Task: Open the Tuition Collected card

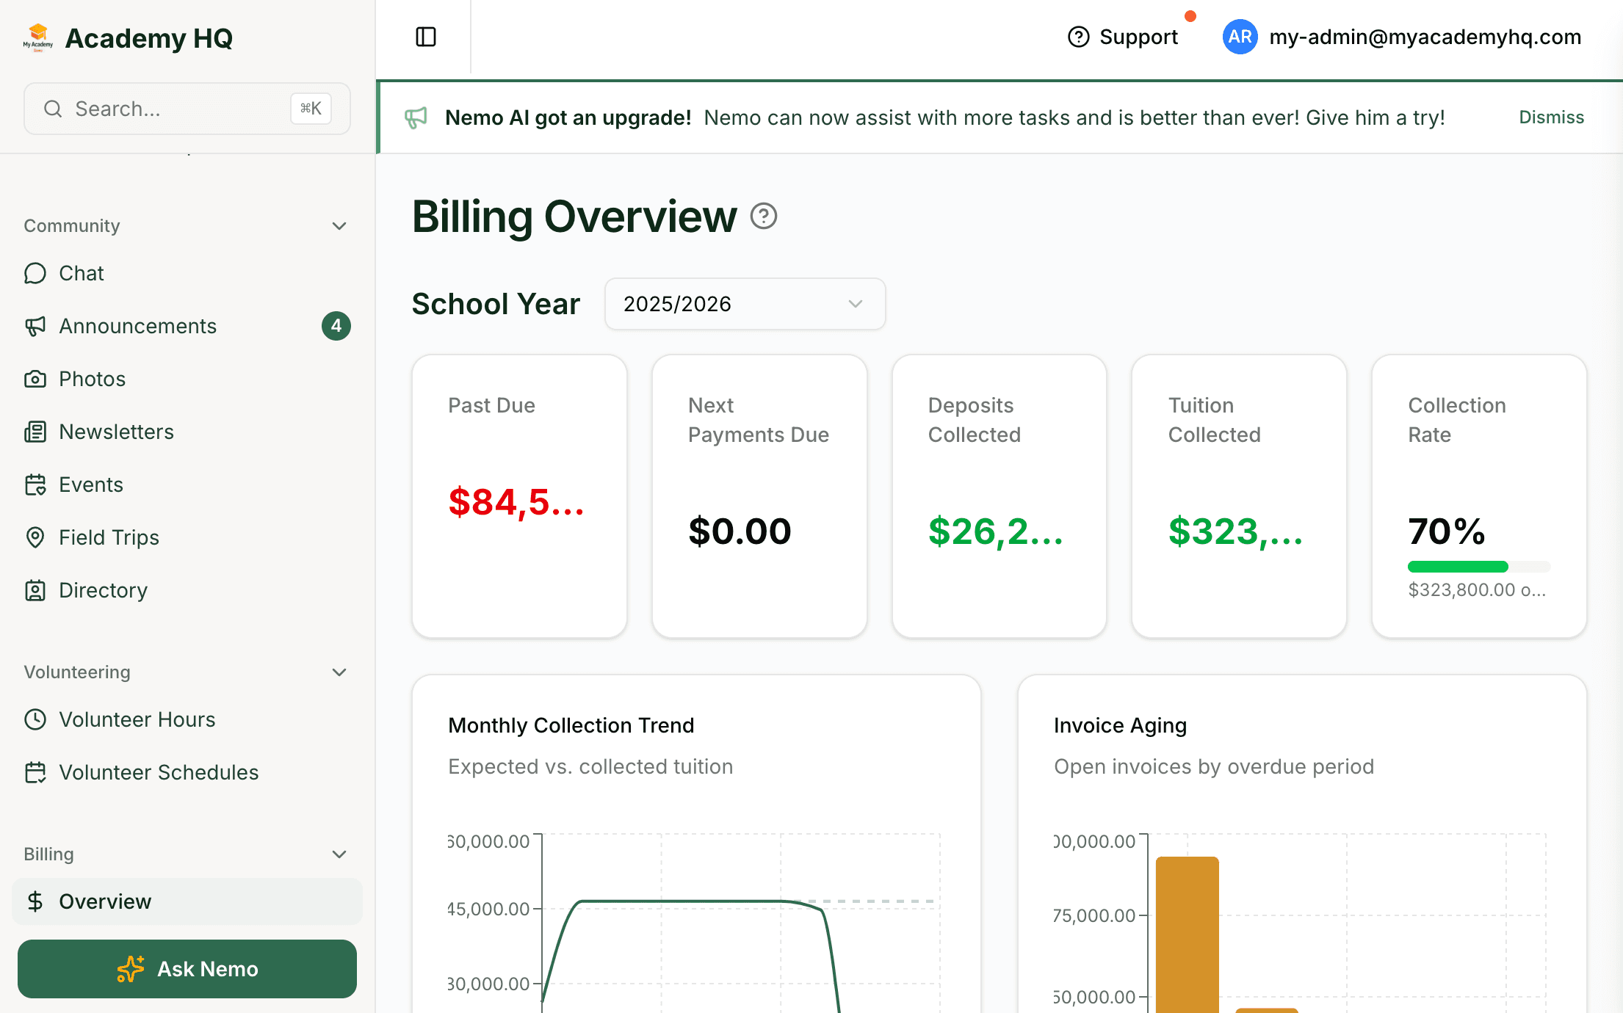Action: point(1240,496)
